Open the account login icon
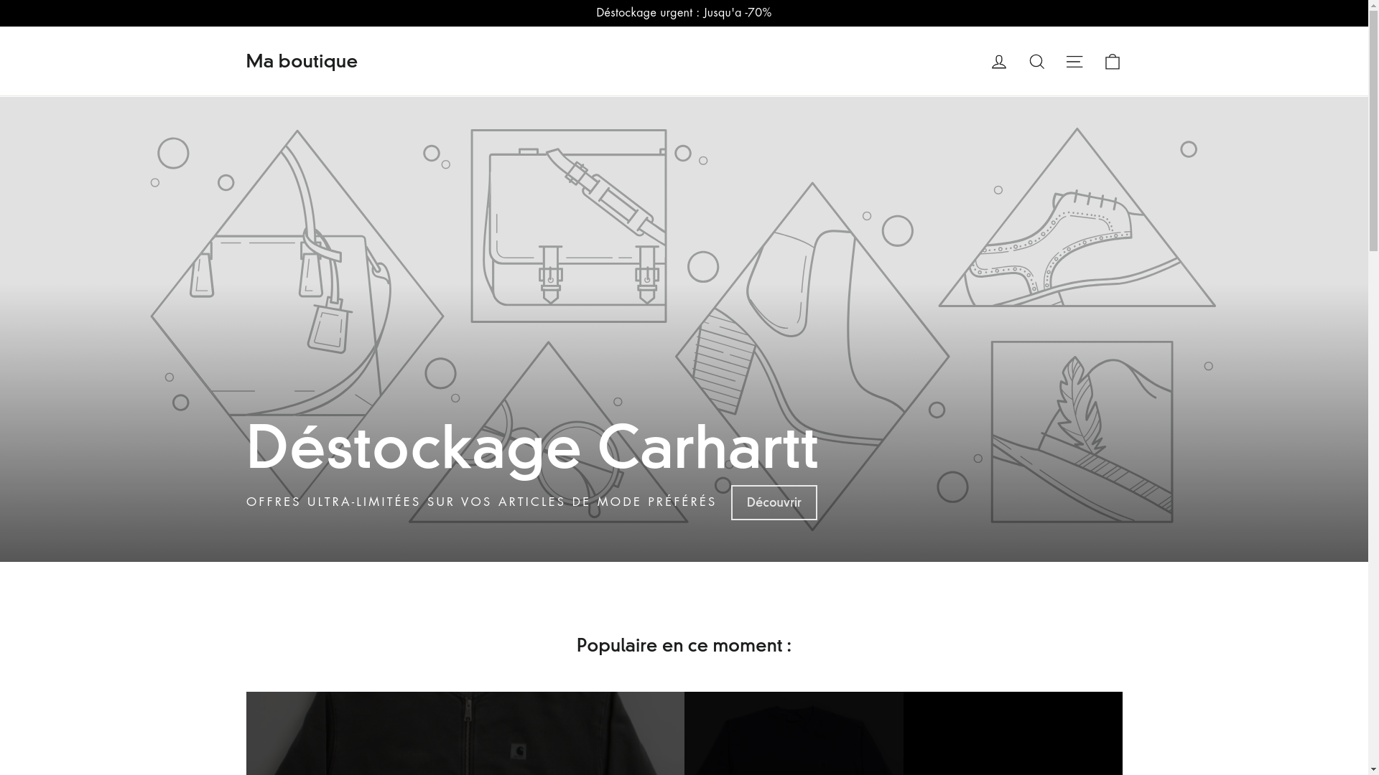The height and width of the screenshot is (775, 1379). (x=998, y=62)
